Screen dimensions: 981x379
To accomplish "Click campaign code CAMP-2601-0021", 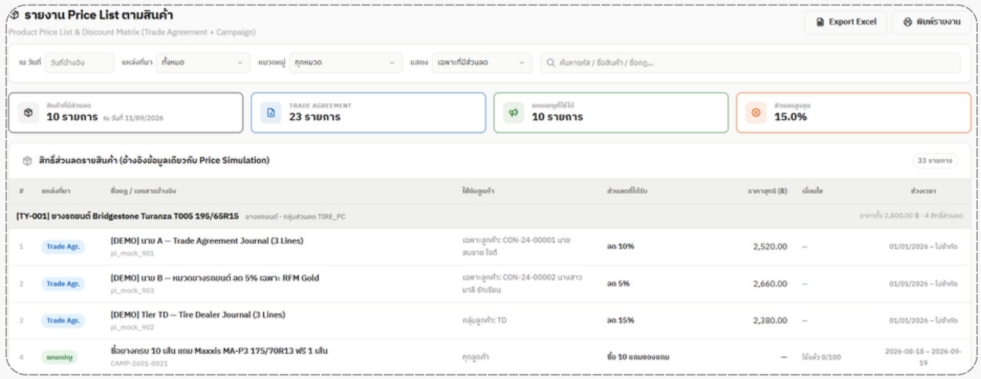I will click(x=139, y=363).
